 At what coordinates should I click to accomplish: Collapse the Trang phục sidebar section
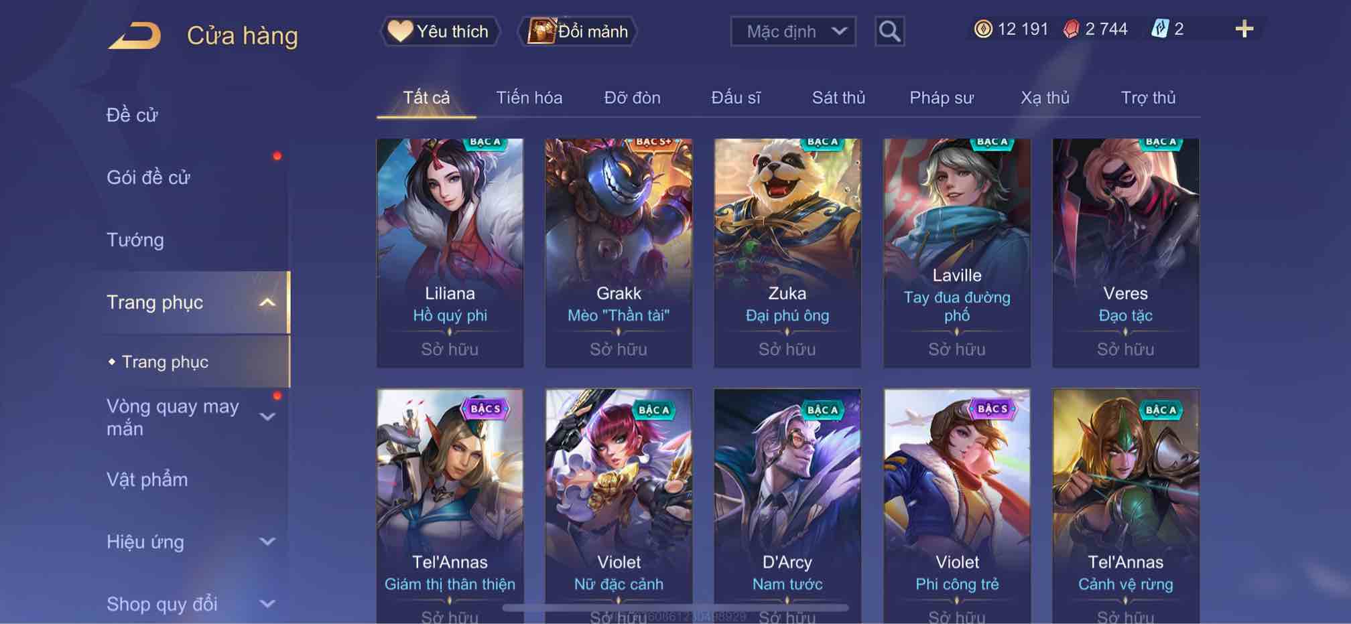click(267, 303)
